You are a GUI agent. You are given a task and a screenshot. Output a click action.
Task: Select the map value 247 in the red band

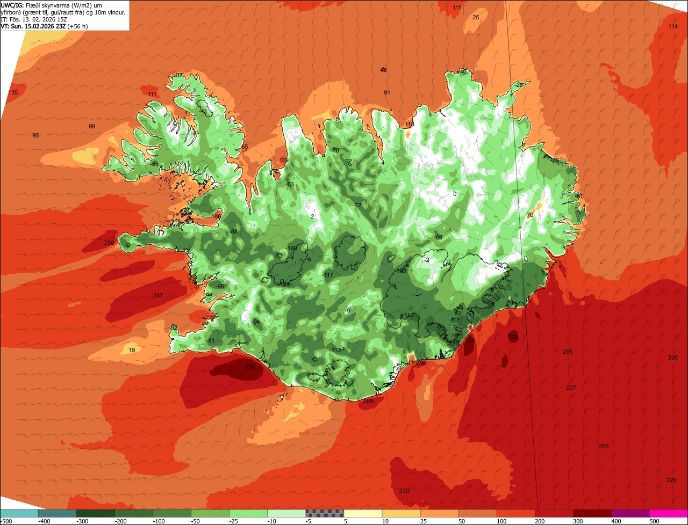point(158,296)
